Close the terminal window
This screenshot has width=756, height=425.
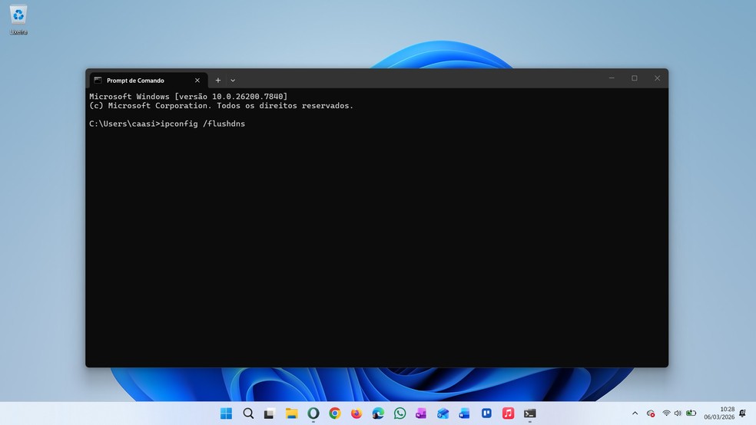pyautogui.click(x=657, y=78)
